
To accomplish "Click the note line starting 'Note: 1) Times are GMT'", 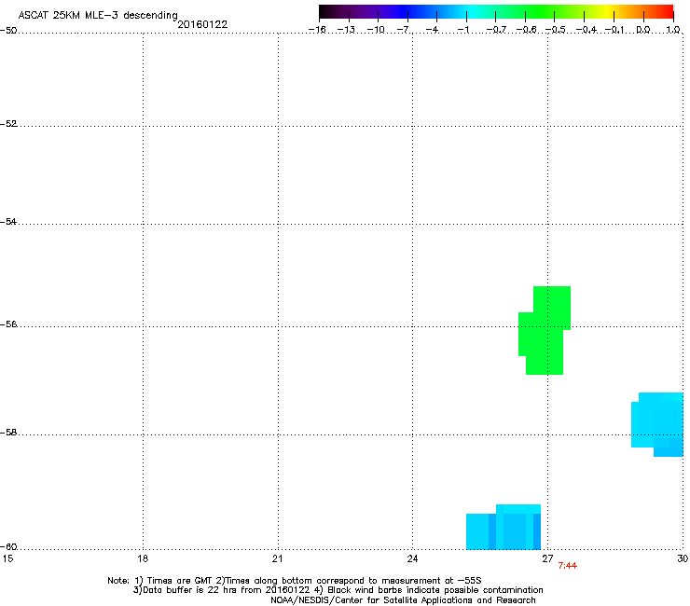I will (295, 581).
